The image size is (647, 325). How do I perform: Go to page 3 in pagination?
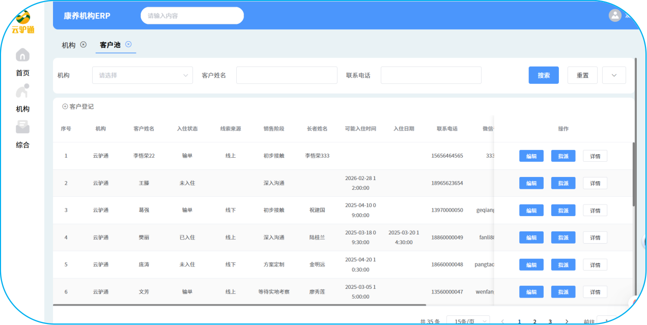(x=550, y=321)
